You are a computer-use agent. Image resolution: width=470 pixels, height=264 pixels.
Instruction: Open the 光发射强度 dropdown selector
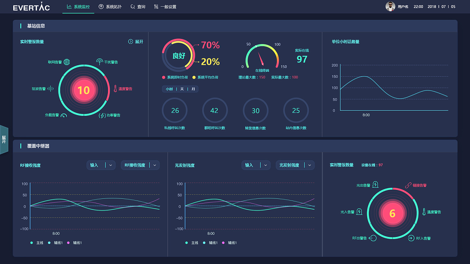[295, 165]
